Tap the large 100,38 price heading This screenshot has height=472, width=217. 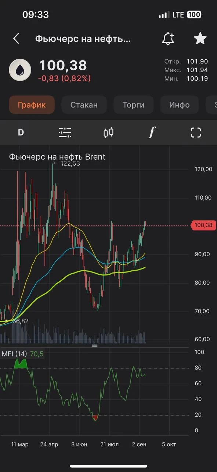[63, 65]
